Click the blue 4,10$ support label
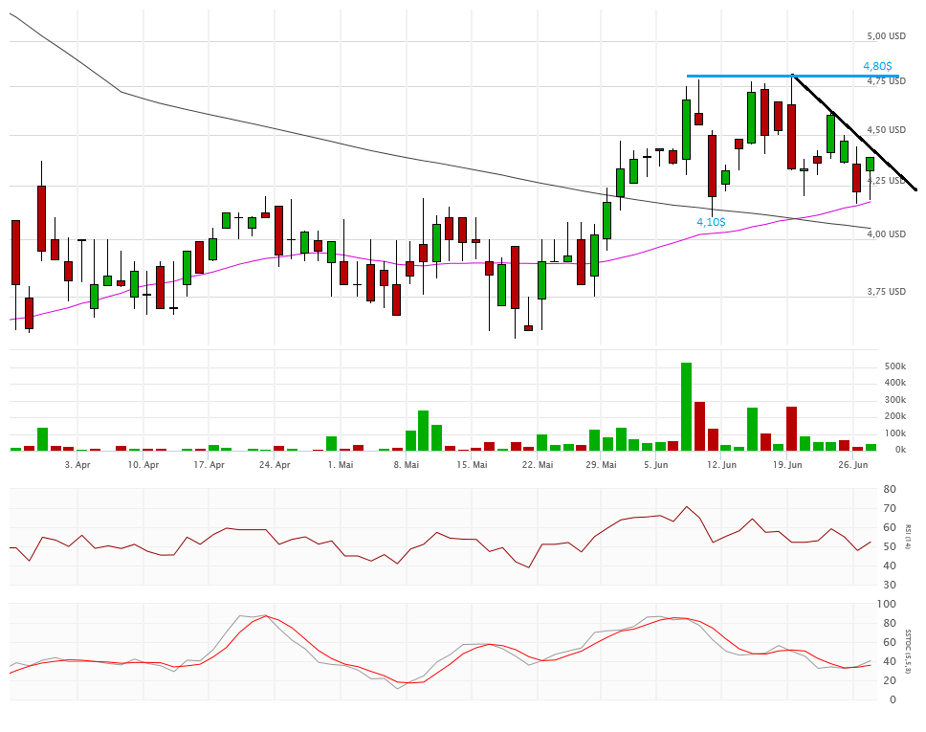 click(711, 222)
